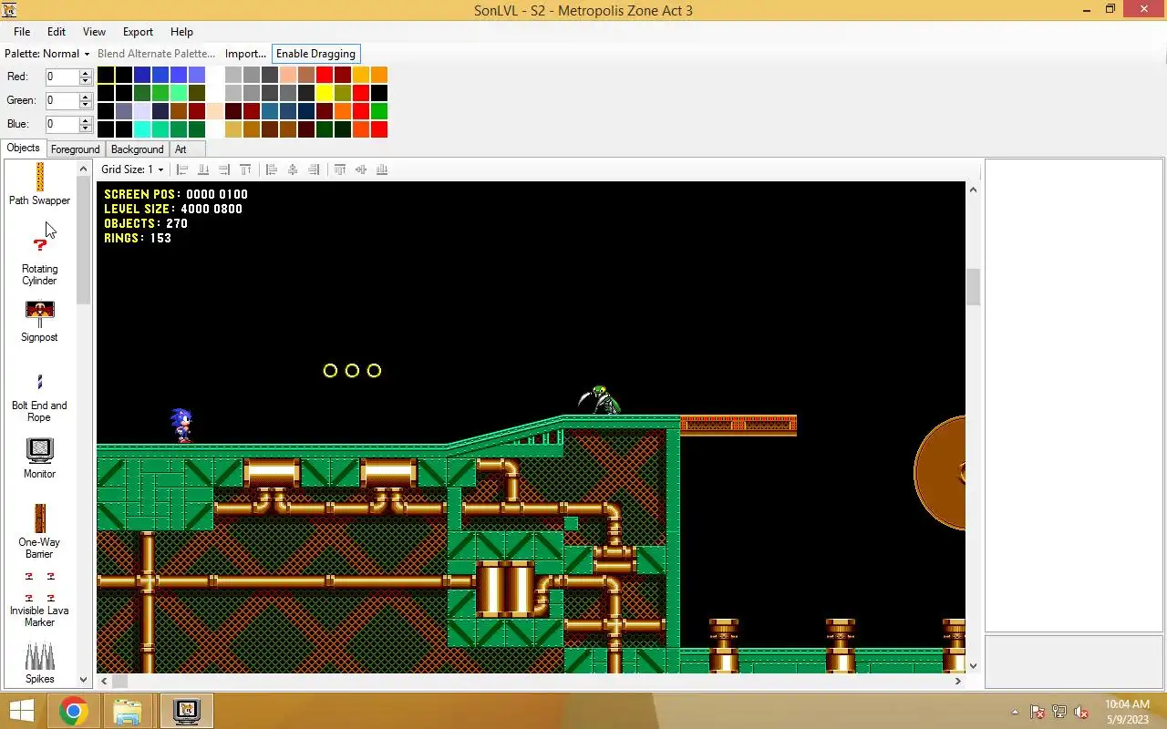Screen dimensions: 1167x729
Task: Open File Explorer from the taskbar
Action: coord(127,711)
